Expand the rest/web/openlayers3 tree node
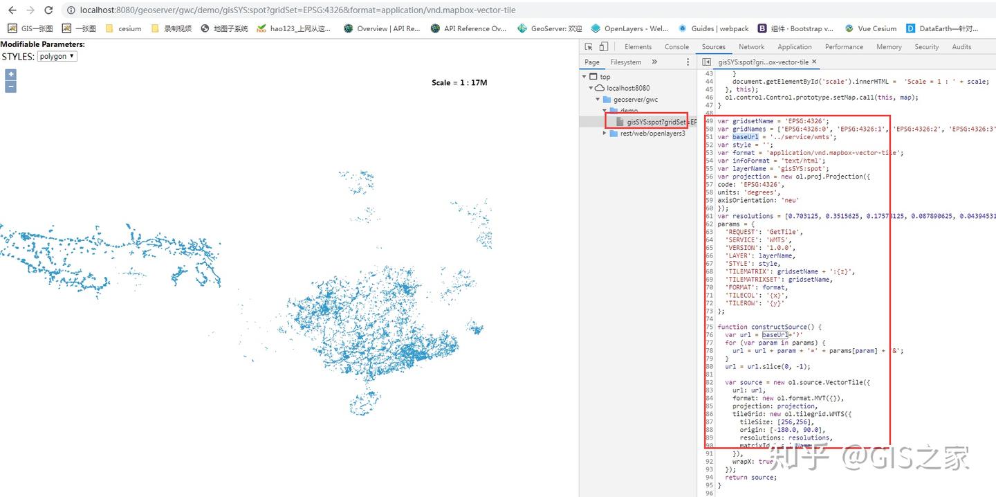Viewport: 996px width, 497px height. [x=605, y=133]
